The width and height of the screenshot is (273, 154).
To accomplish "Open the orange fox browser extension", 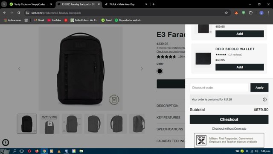I will click(x=236, y=13).
